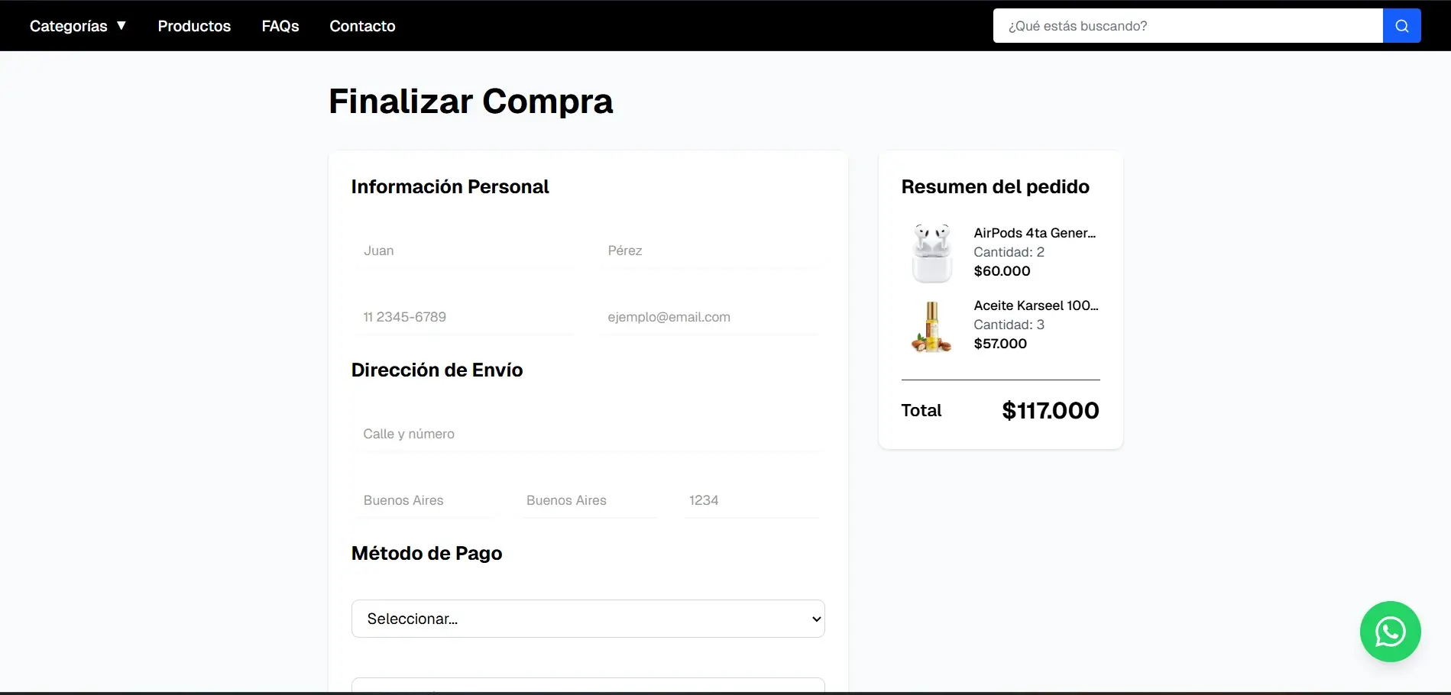Click the Total amount $117.000
The width and height of the screenshot is (1451, 695).
1050,410
